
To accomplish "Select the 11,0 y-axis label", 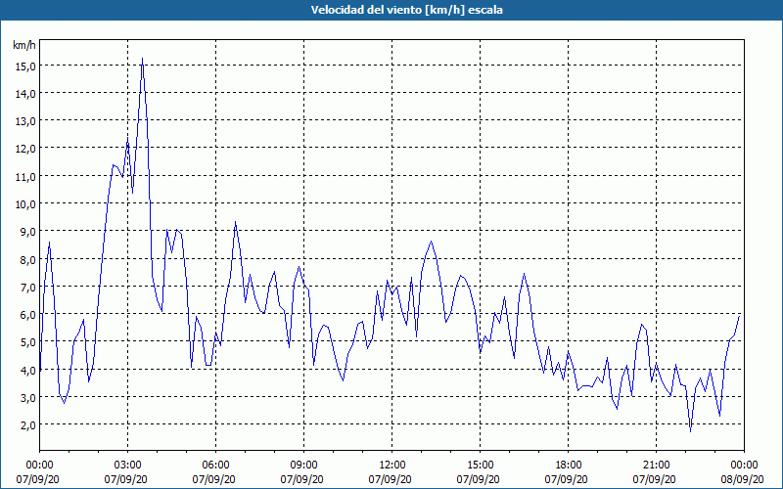I will [x=25, y=176].
